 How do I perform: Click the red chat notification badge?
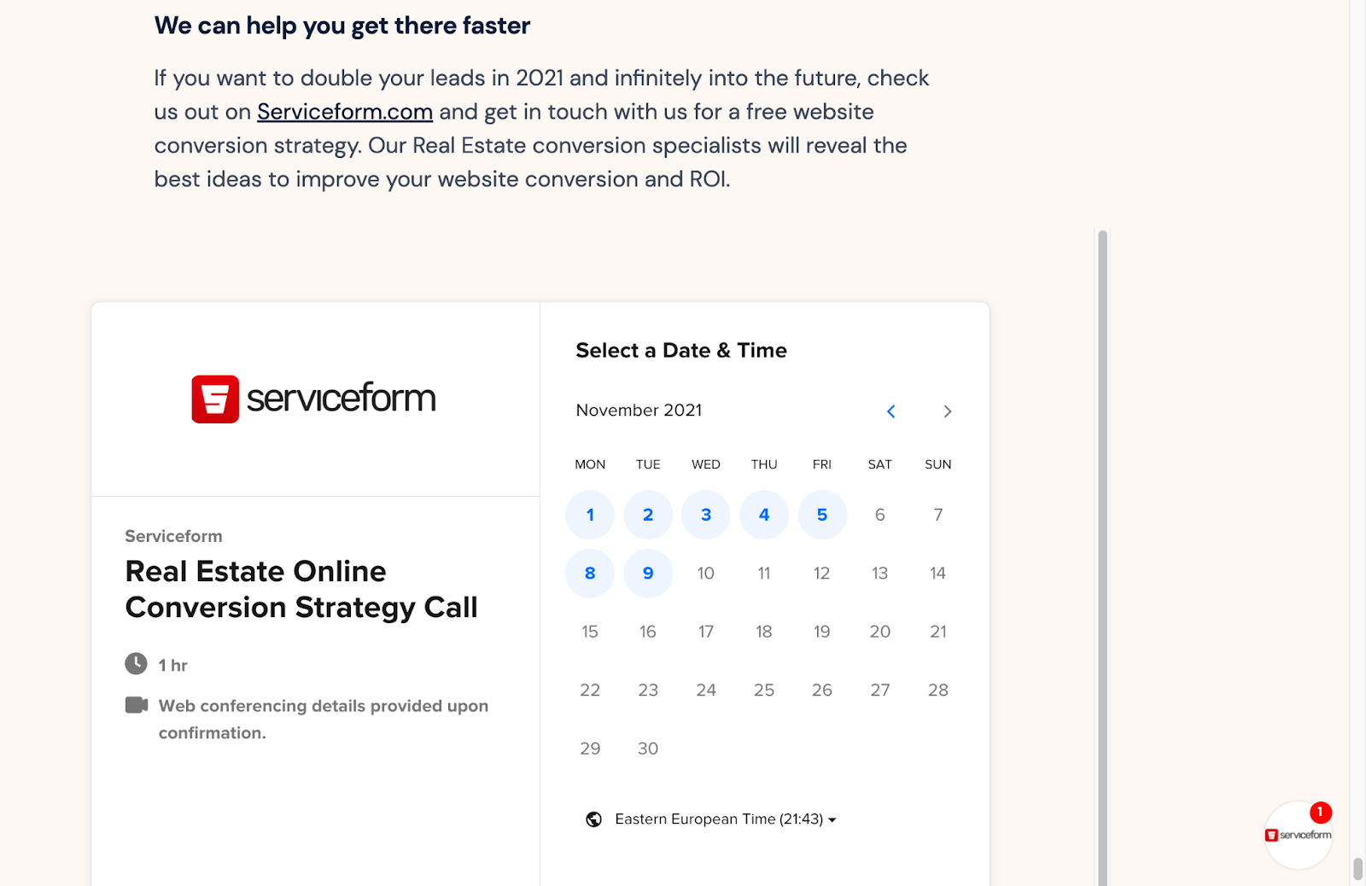click(1320, 812)
